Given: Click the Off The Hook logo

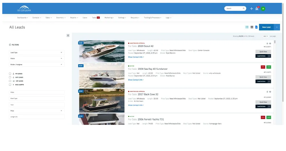Looking at the screenshot, I should pyautogui.click(x=24, y=8).
